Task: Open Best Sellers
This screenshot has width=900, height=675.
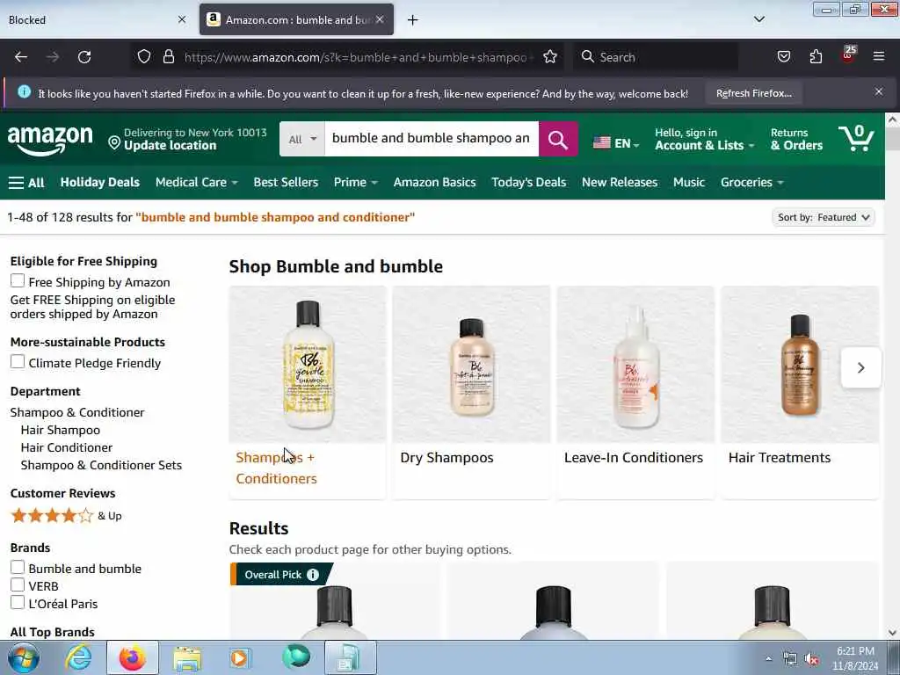Action: point(286,183)
